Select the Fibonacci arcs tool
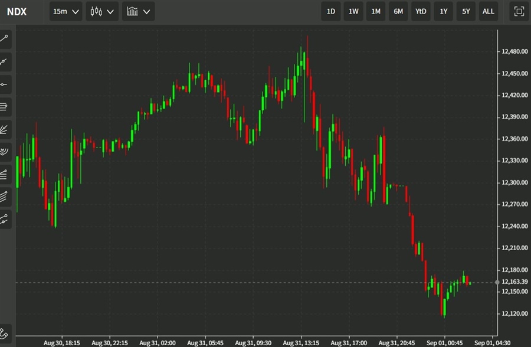The height and width of the screenshot is (347, 531). point(4,152)
